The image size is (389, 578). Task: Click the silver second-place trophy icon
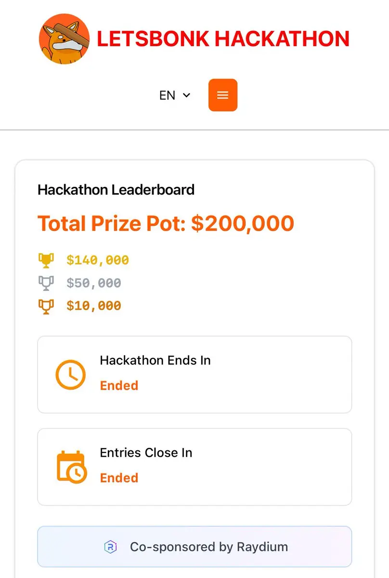click(46, 283)
